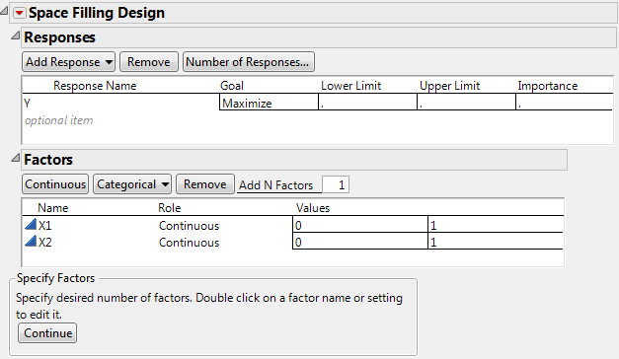This screenshot has width=619, height=359.
Task: Collapse the Responses section
Action: tap(16, 36)
